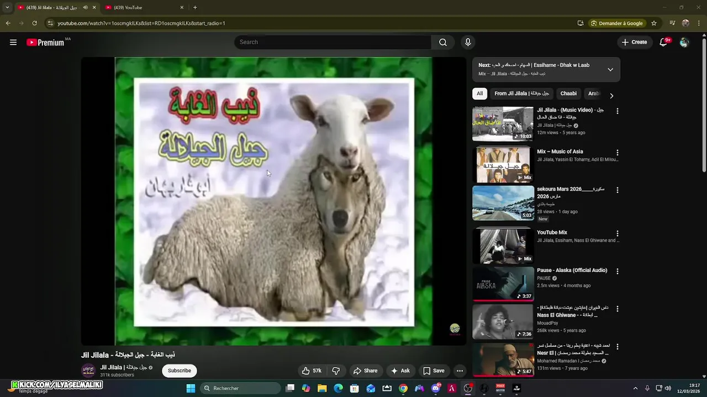
Task: Save the video to a playlist
Action: (x=434, y=371)
